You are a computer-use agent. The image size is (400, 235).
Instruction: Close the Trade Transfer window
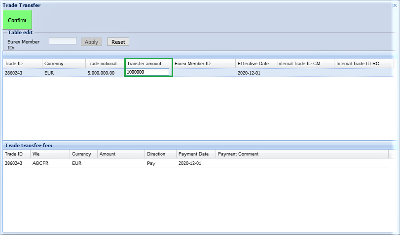[395, 5]
